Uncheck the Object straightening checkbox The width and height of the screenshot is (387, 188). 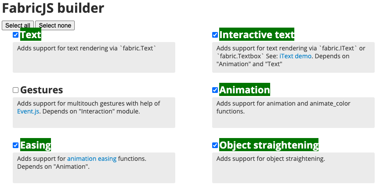click(x=215, y=145)
